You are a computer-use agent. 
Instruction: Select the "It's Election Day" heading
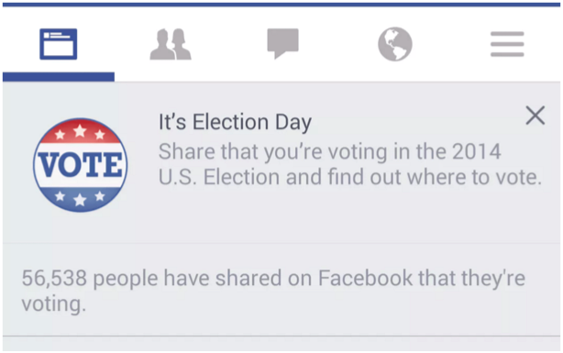coord(235,122)
